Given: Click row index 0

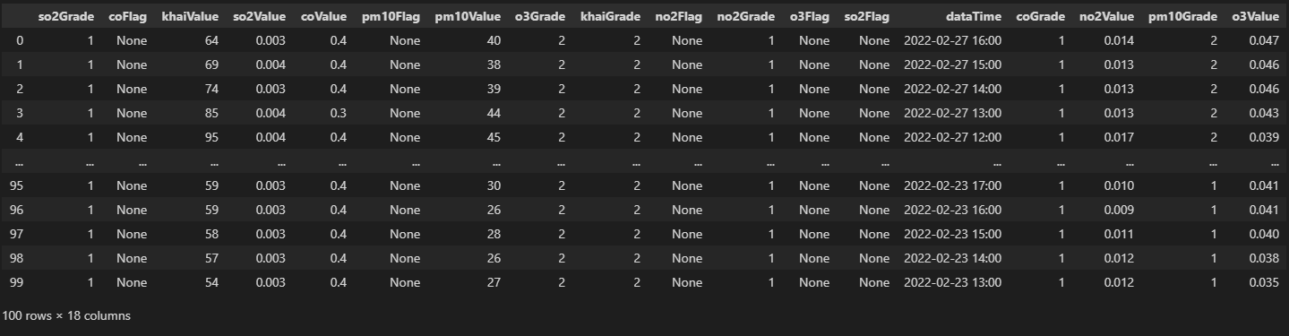Looking at the screenshot, I should (21, 40).
